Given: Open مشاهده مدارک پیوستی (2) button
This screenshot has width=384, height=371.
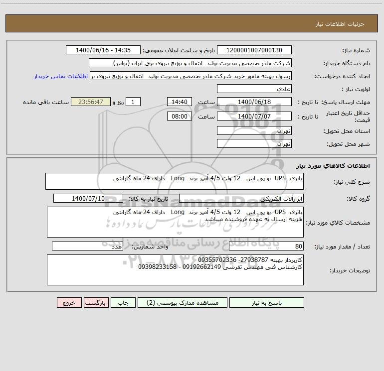Looking at the screenshot, I should point(183,302).
